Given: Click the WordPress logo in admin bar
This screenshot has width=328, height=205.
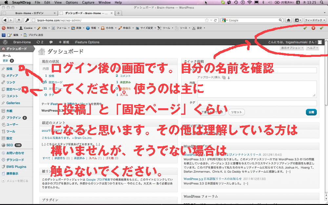Looking at the screenshot, I should [x=5, y=42].
